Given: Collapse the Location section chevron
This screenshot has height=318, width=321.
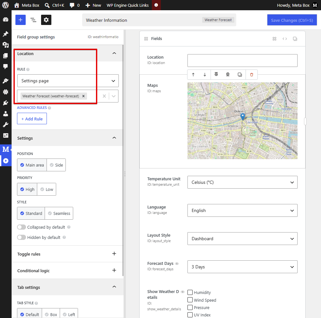Looking at the screenshot, I should 114,53.
